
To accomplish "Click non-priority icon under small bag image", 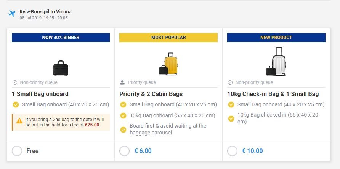I will click(15, 82).
